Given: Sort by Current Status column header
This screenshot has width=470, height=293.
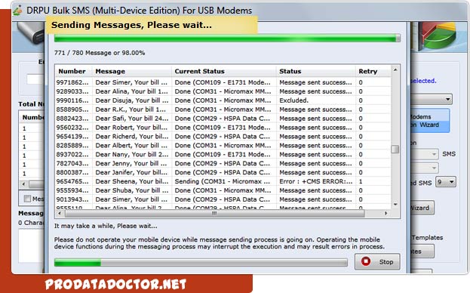Looking at the screenshot, I should click(224, 72).
